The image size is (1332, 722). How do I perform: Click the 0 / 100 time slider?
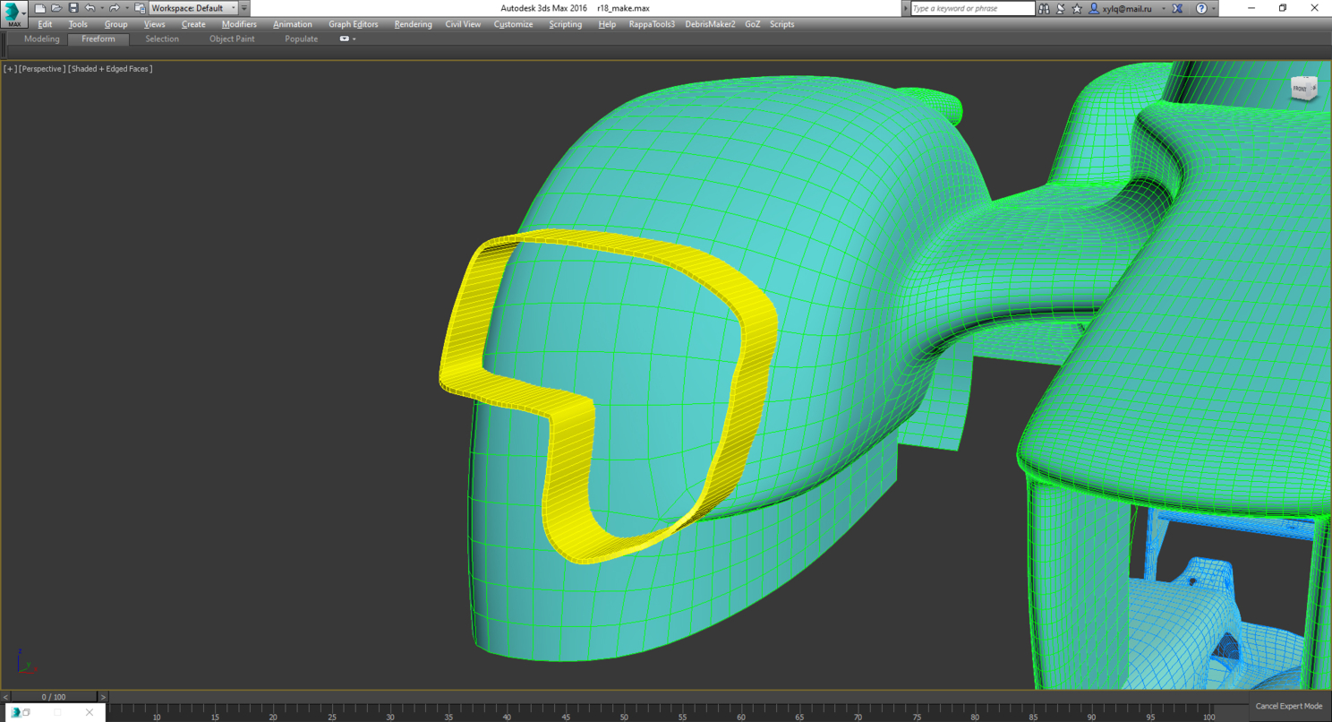point(54,697)
